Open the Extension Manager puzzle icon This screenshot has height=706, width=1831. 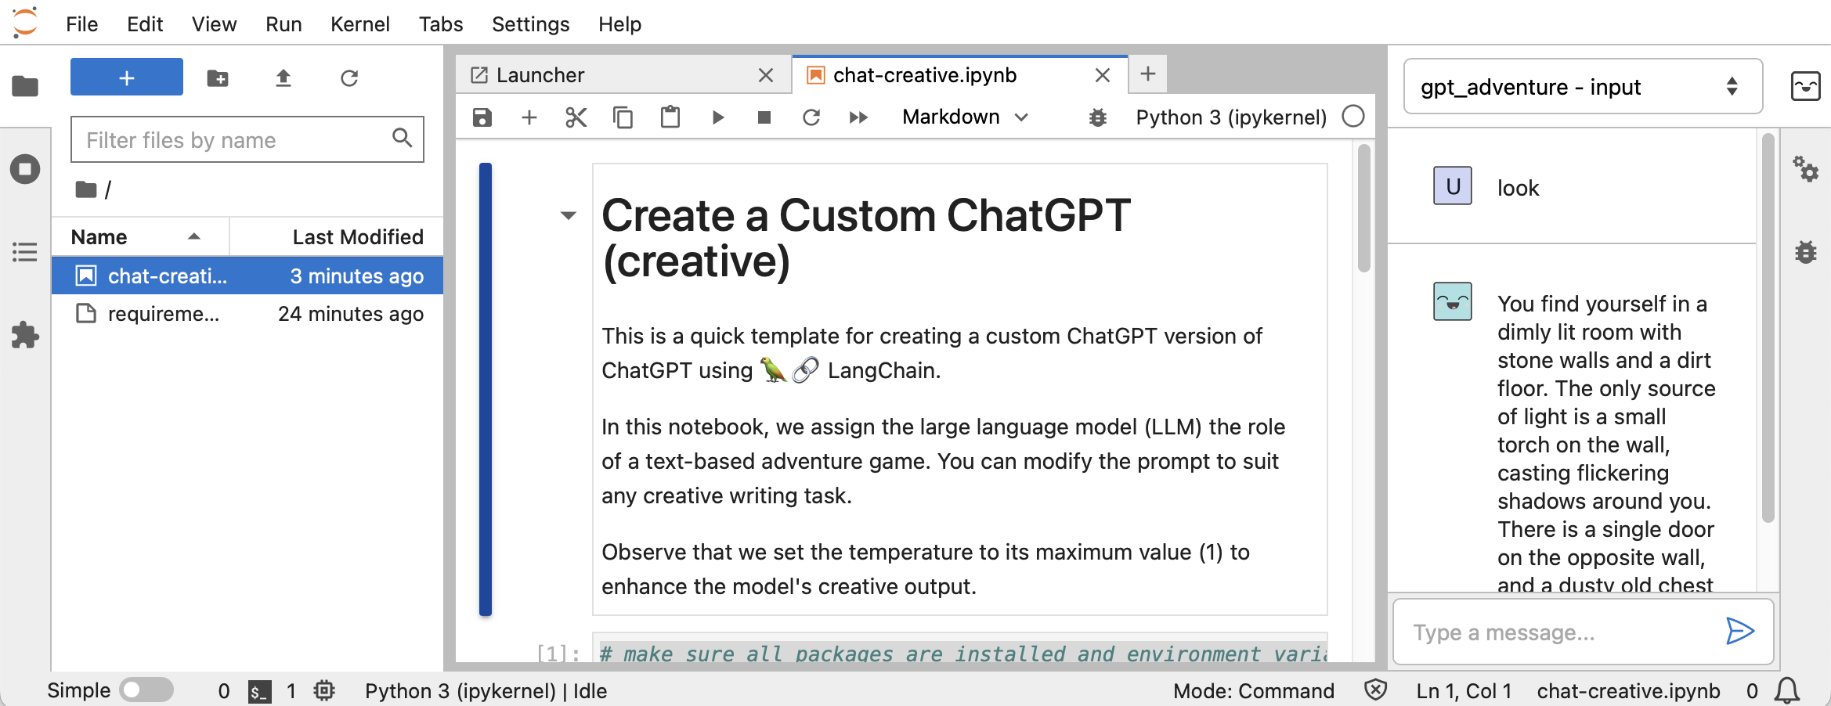25,335
